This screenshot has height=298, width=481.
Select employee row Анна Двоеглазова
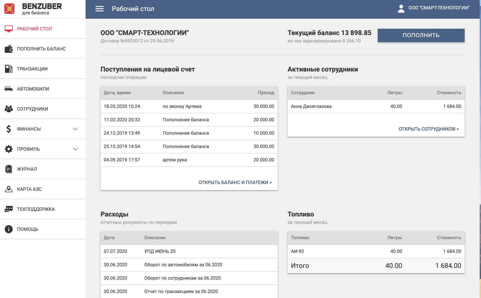311,106
